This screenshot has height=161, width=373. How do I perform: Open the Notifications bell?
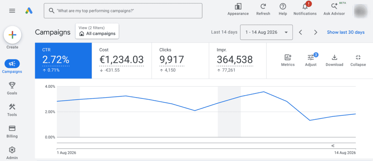pos(305,9)
